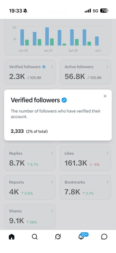116x253 pixels.
Task: Expand the Shares card chevron
Action: [52, 211]
